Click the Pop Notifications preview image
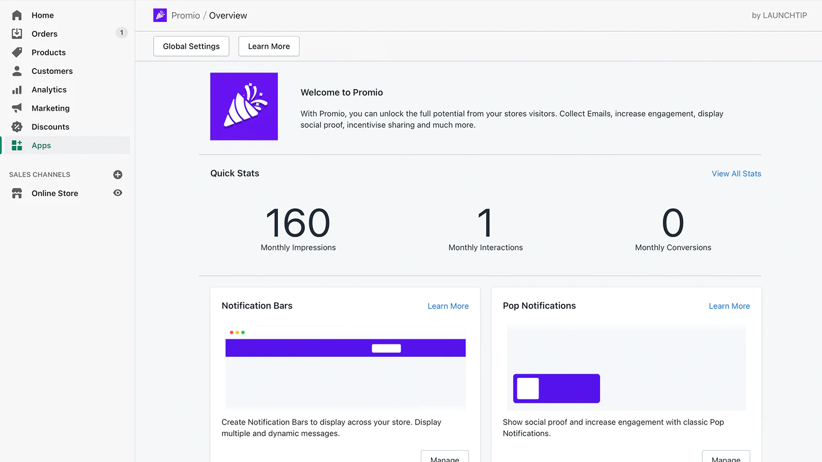Image resolution: width=822 pixels, height=462 pixels. pyautogui.click(x=626, y=368)
